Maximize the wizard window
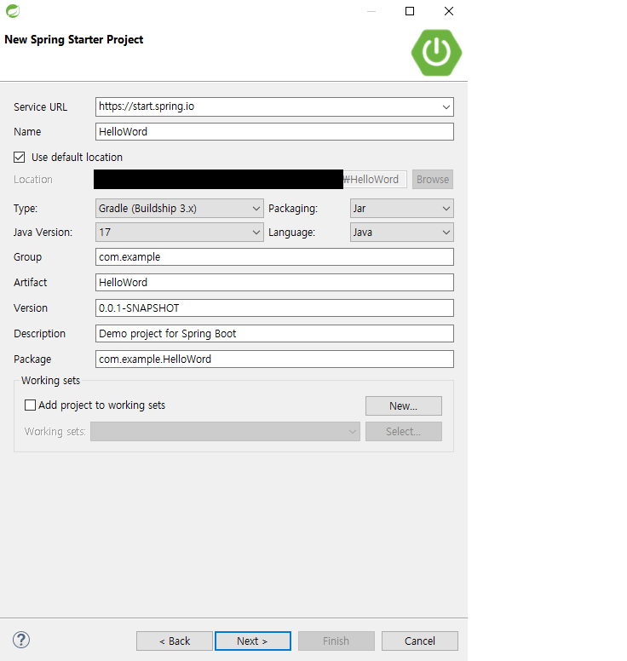Screen dimensions: 627x661 point(410,11)
